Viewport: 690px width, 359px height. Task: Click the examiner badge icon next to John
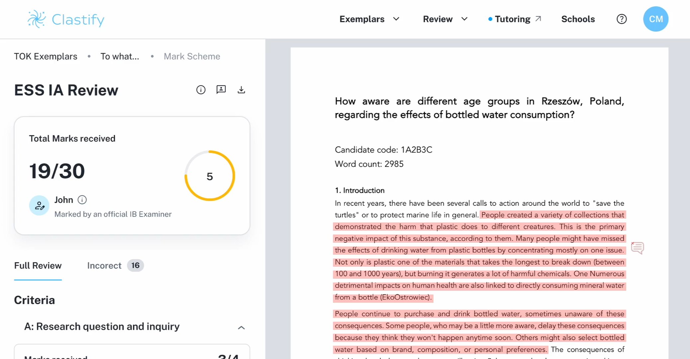click(39, 205)
